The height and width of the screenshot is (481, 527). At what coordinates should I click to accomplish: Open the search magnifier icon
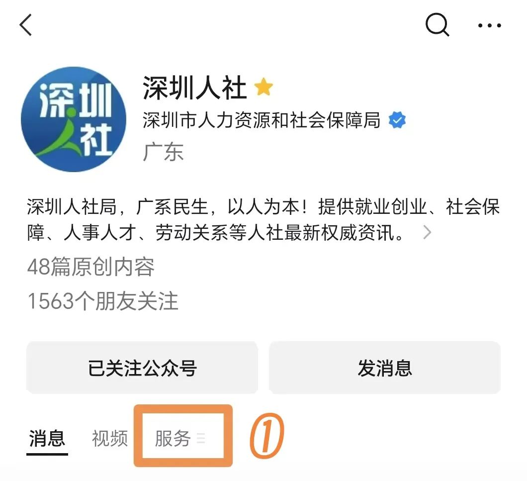[x=438, y=25]
